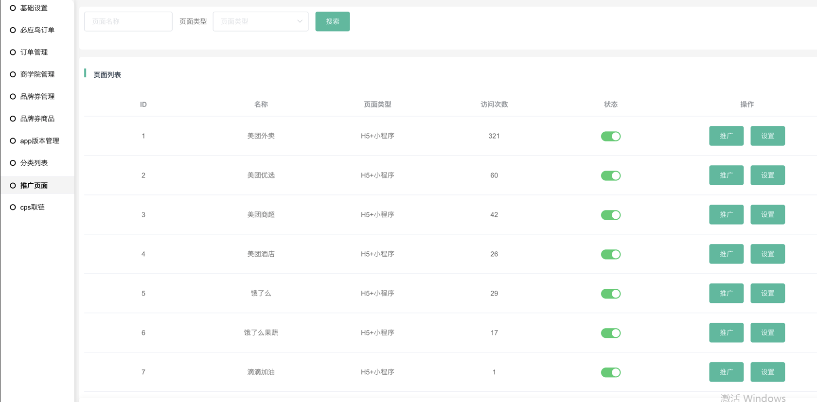Click 推广 for 滴滴加油
Screen dimensions: 817x402
click(x=726, y=372)
